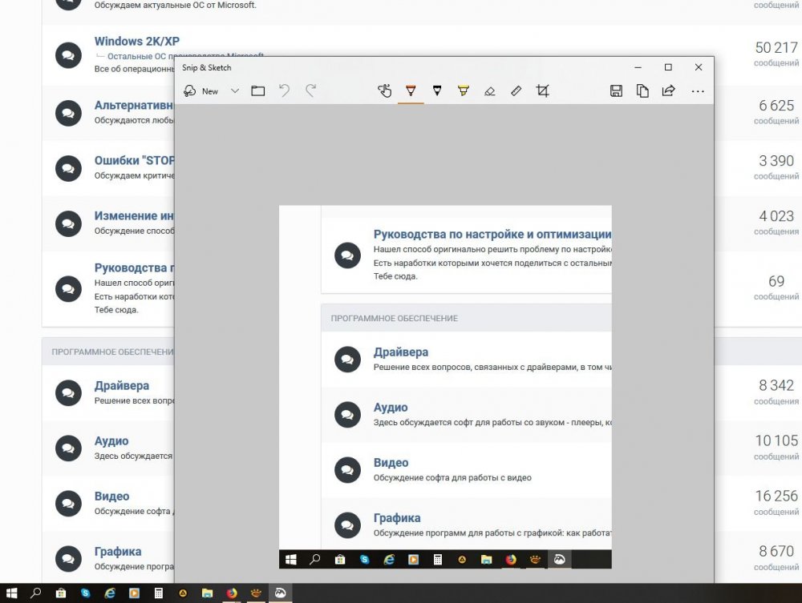The width and height of the screenshot is (802, 603).
Task: Toggle Touch Writing in Snip & Sketch
Action: pyautogui.click(x=385, y=91)
